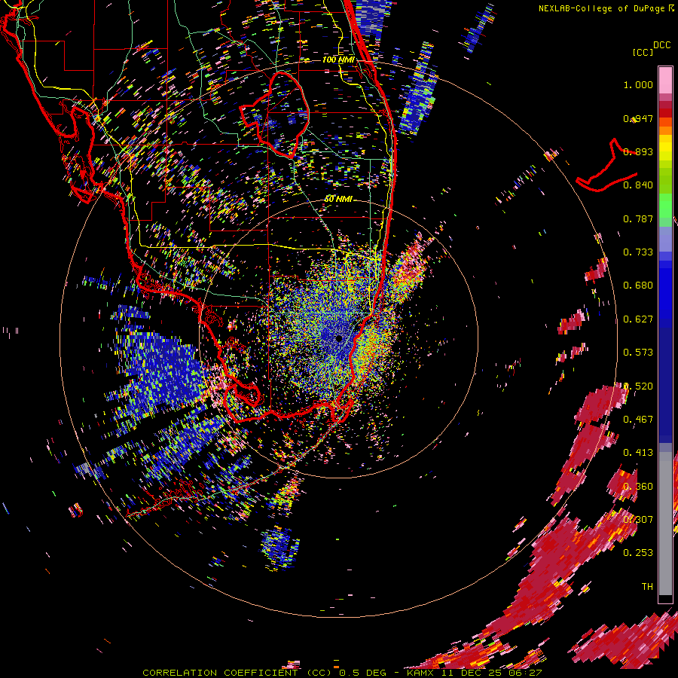Select the 0.520 legend value
The image size is (678, 678).
coord(638,386)
